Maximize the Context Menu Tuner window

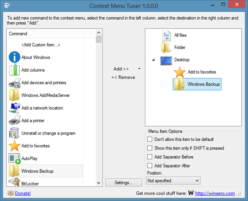click(x=223, y=5)
